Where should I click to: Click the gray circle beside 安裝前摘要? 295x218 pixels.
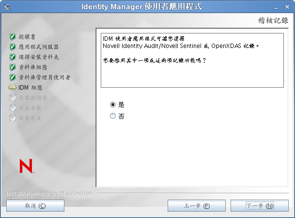pyautogui.click(x=13, y=98)
